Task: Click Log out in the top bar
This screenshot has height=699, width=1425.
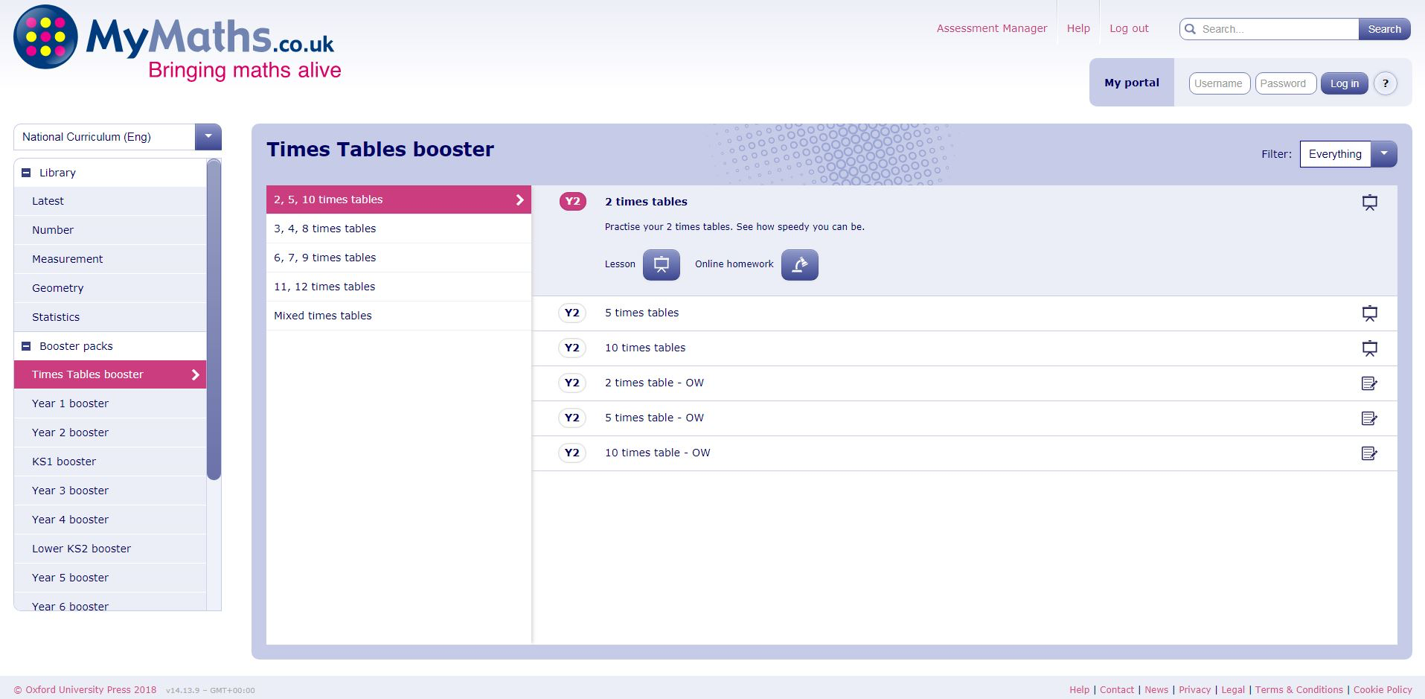Action: coord(1129,28)
